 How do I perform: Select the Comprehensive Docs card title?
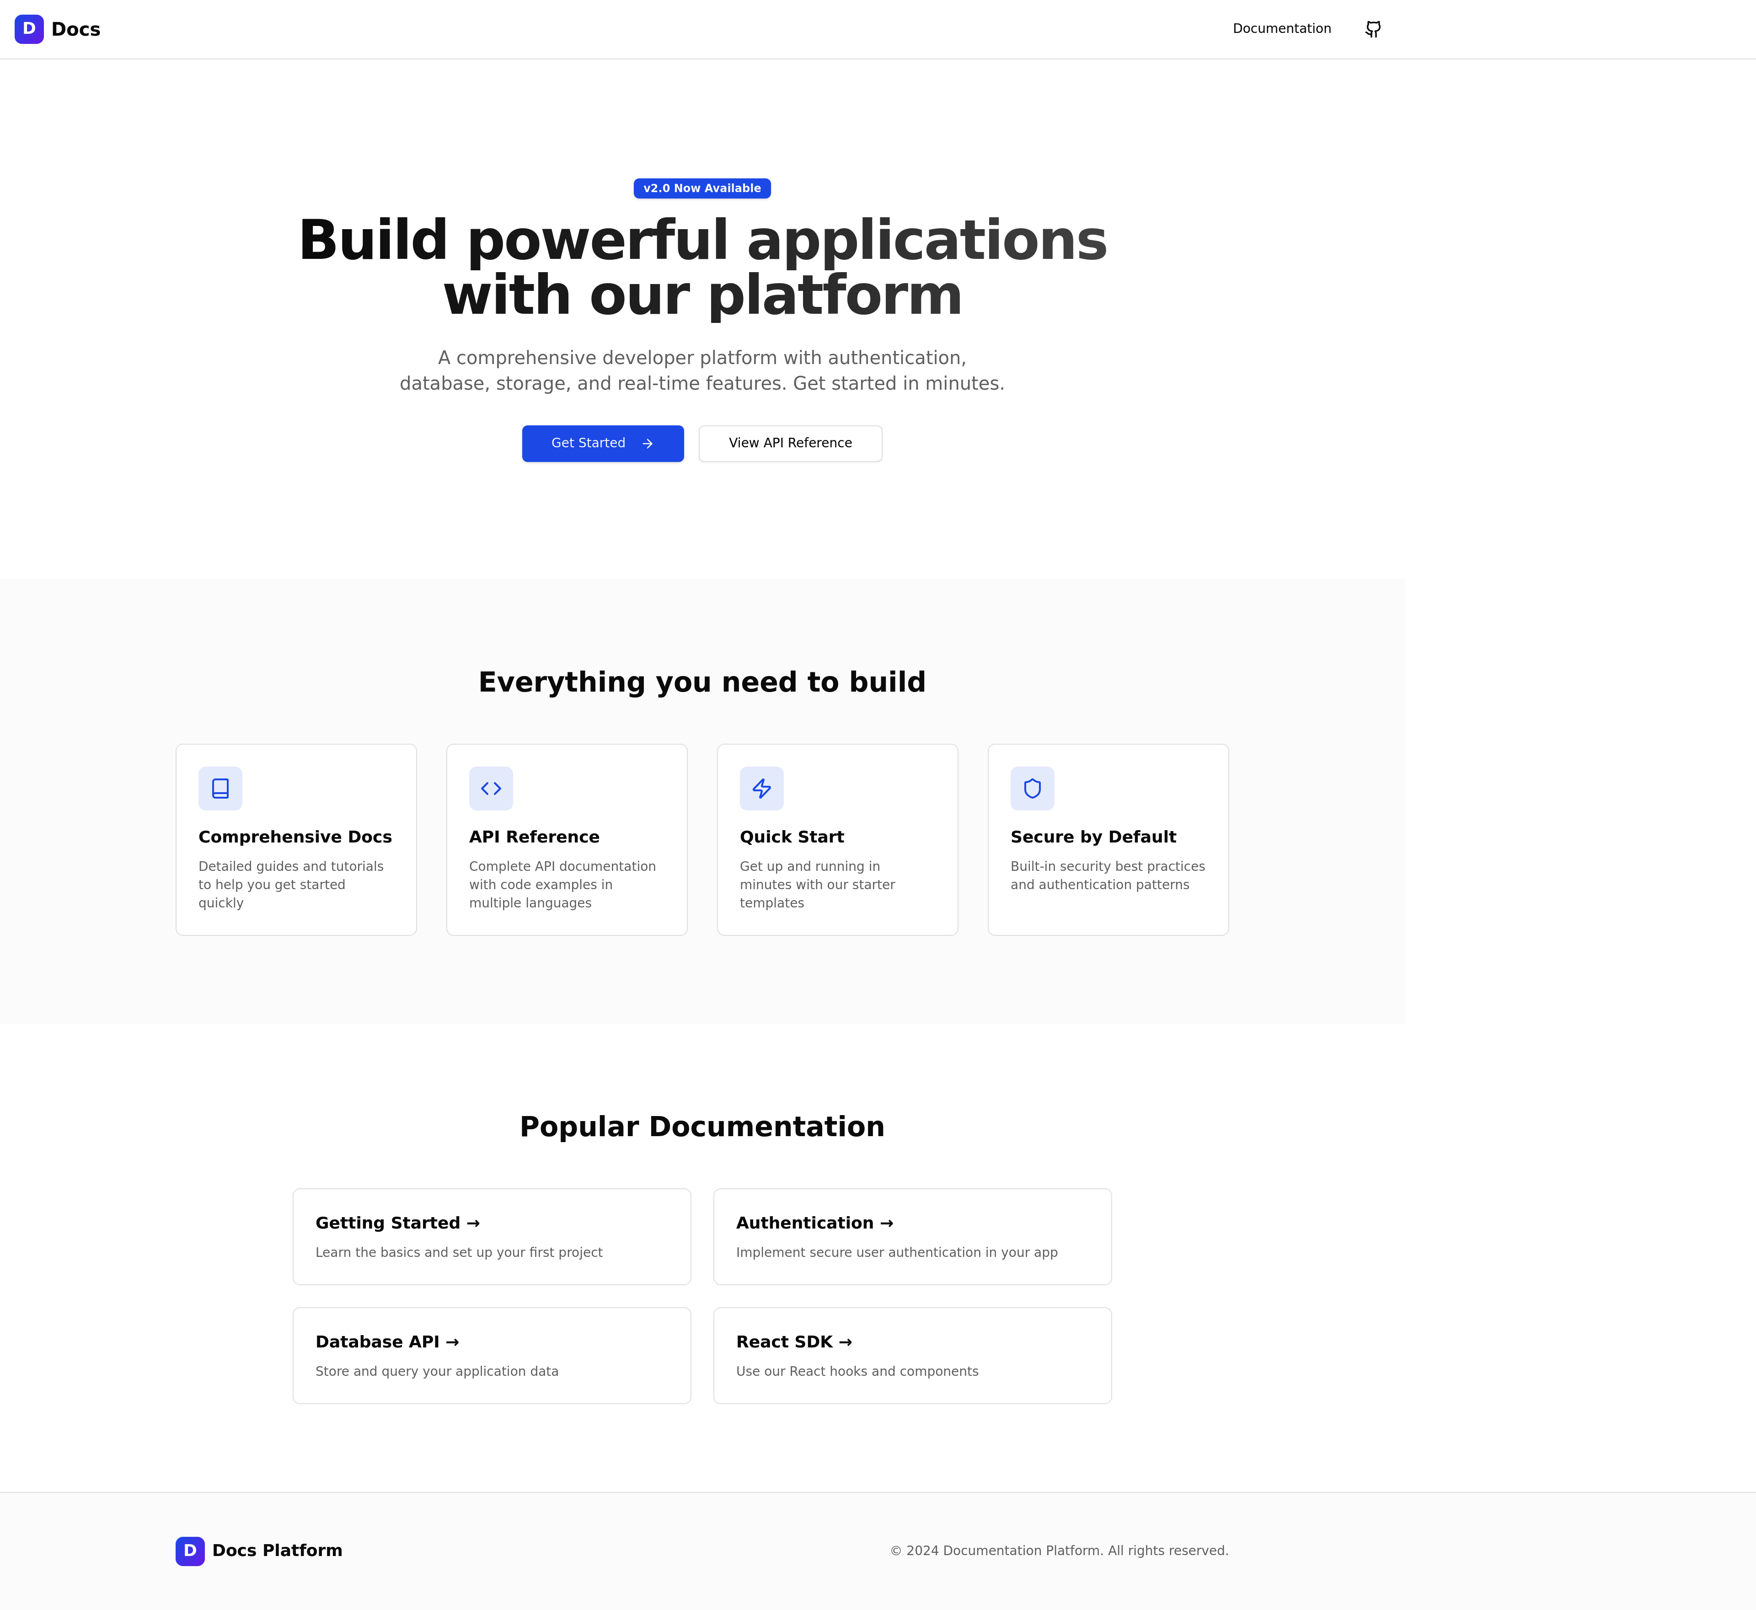pyautogui.click(x=294, y=837)
